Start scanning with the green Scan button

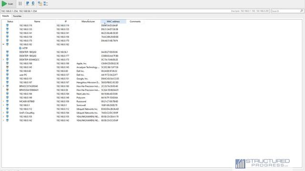tap(8, 4)
